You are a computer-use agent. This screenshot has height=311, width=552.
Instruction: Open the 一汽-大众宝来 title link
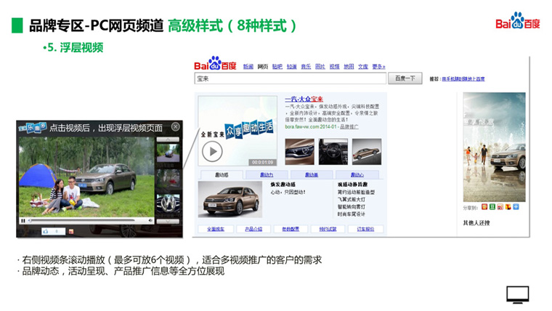[304, 99]
